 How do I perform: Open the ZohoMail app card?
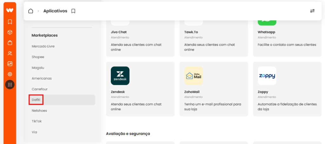(x=214, y=89)
